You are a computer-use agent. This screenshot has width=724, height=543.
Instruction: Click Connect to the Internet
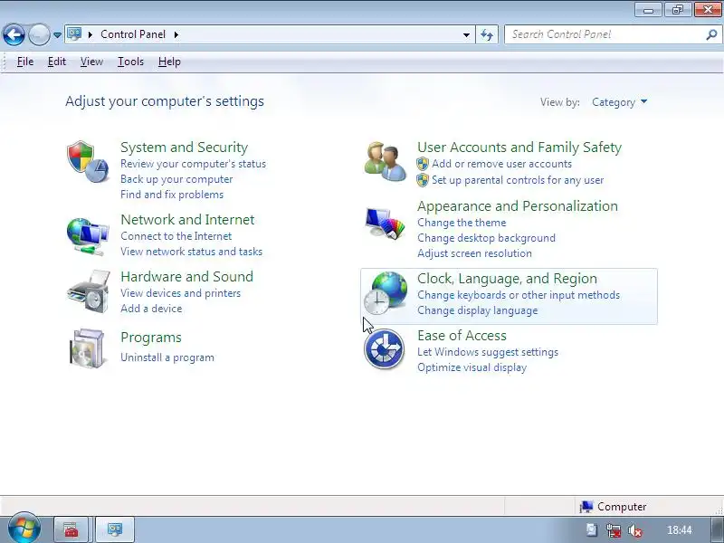176,236
